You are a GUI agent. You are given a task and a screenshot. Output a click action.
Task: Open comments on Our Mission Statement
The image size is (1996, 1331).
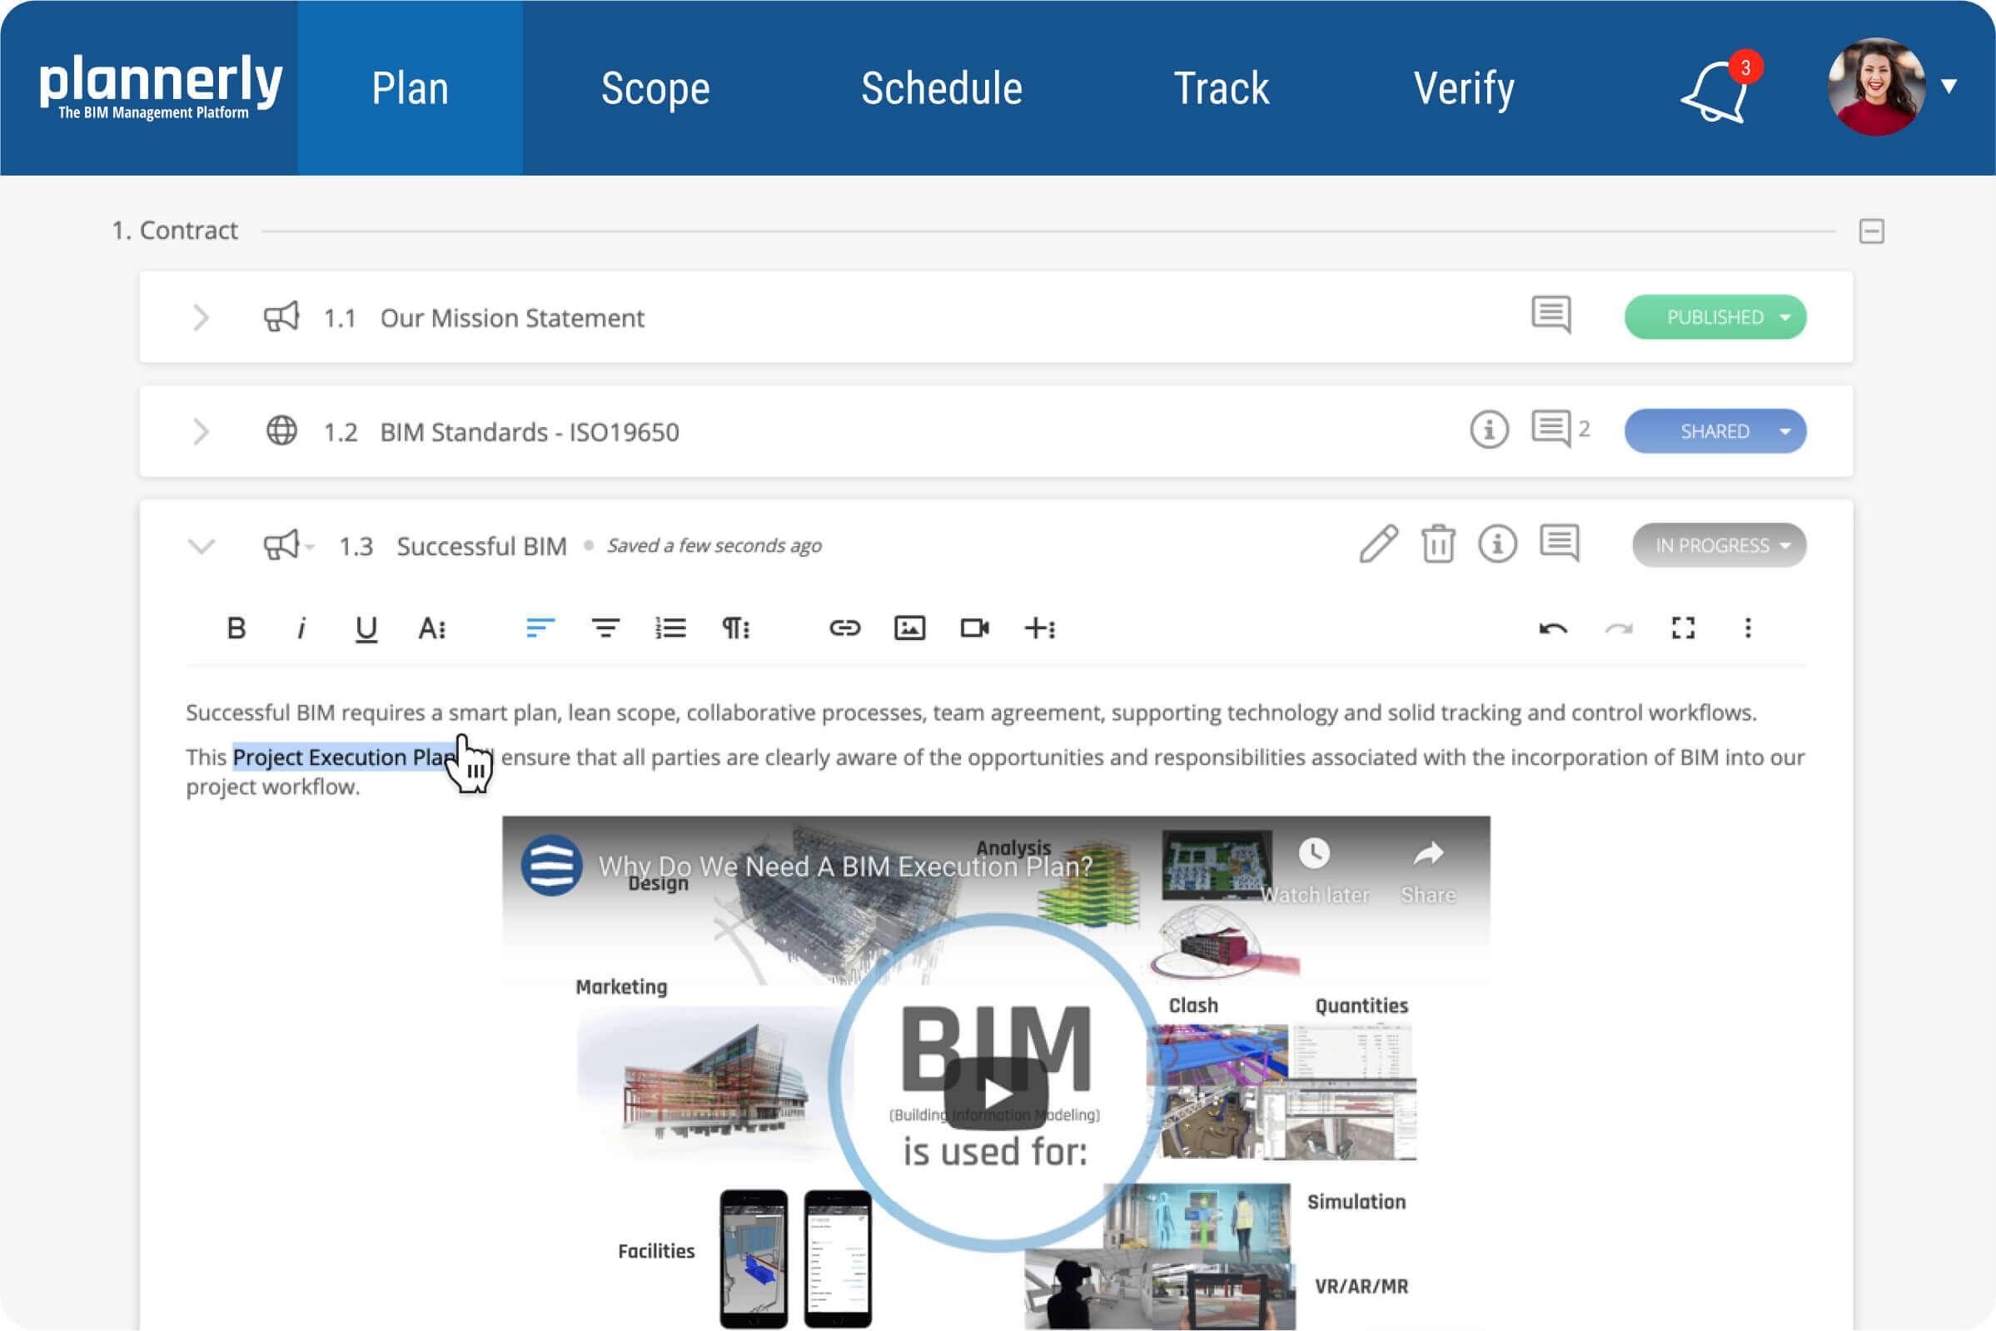pyautogui.click(x=1551, y=315)
